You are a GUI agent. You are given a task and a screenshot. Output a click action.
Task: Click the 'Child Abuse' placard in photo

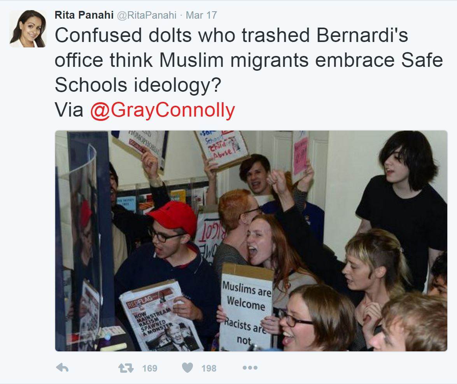pos(222,148)
